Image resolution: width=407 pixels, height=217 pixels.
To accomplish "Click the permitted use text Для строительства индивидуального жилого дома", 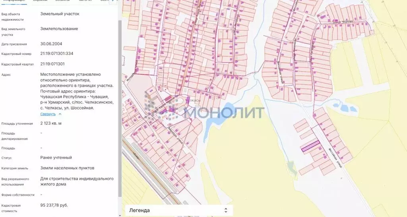I will pos(77,182).
